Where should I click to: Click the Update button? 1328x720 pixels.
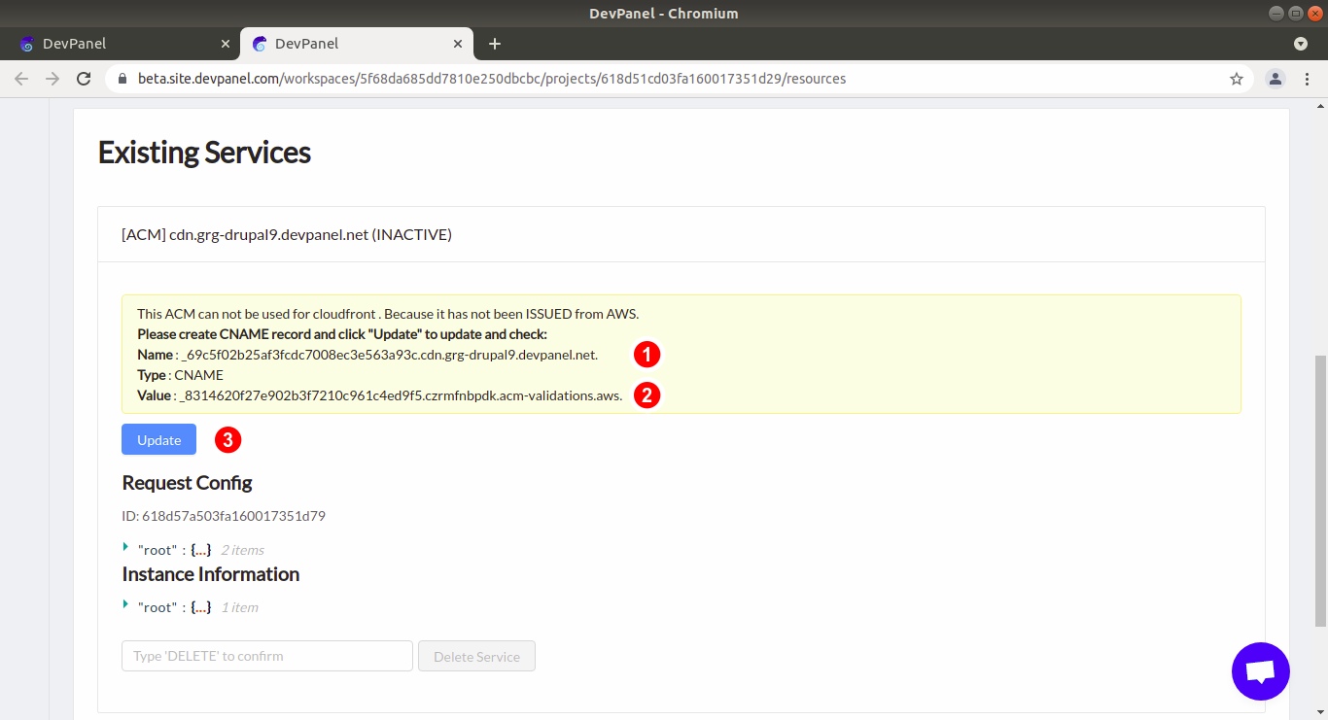point(158,439)
